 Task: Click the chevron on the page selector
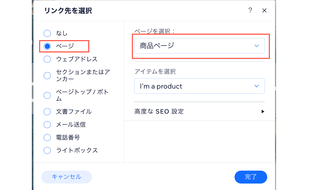[x=256, y=46]
